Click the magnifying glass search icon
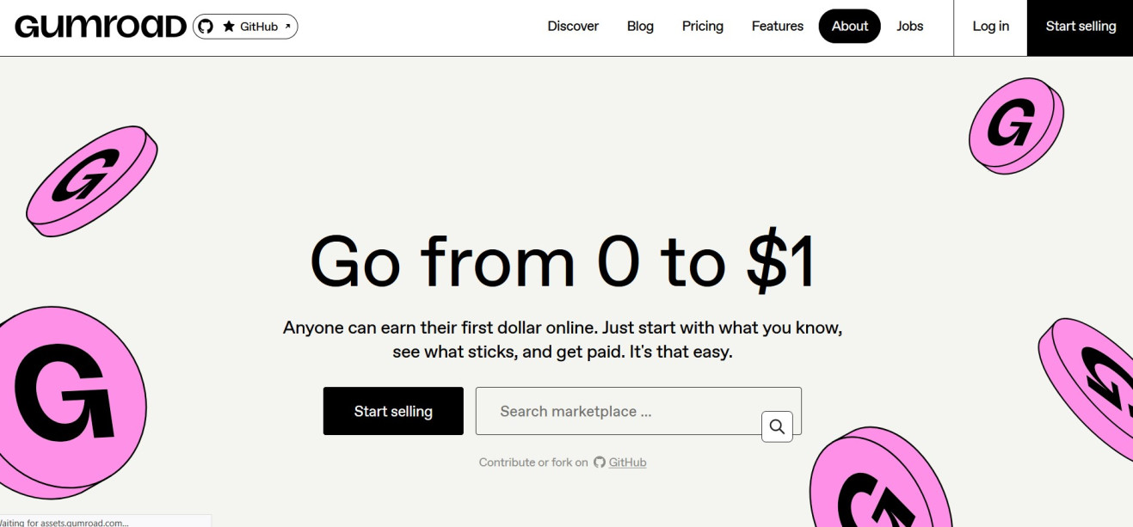Image resolution: width=1133 pixels, height=527 pixels. [x=777, y=426]
